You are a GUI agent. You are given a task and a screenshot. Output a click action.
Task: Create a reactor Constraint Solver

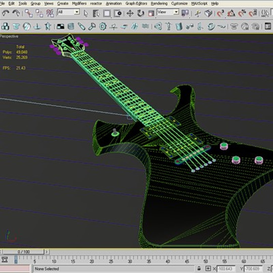(x=158, y=27)
